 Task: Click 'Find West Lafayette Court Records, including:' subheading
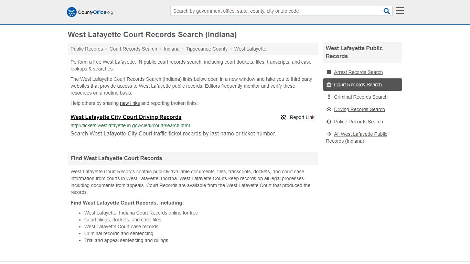point(127,203)
